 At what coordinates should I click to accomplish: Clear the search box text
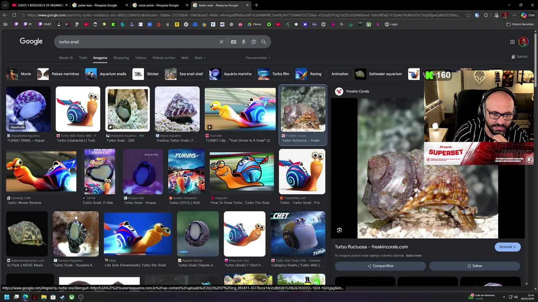221,42
